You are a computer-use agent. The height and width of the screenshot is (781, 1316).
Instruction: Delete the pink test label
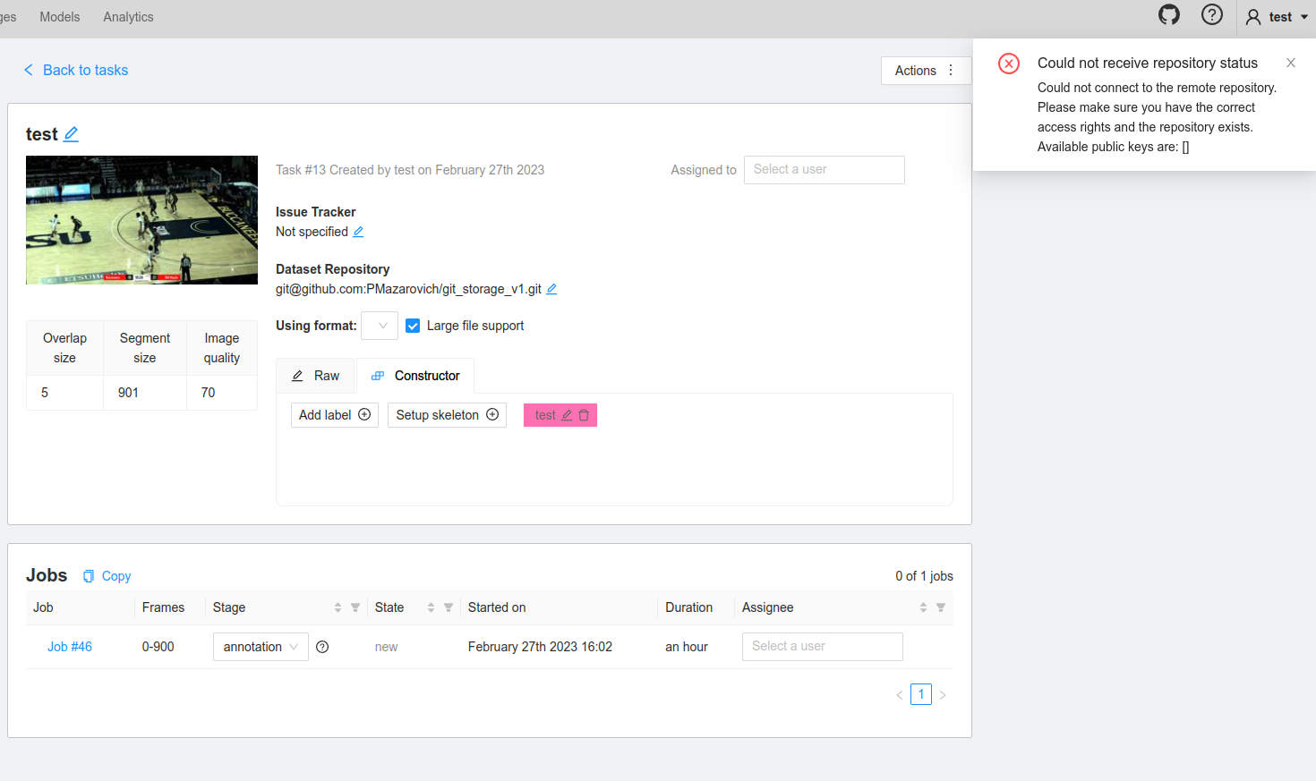click(584, 415)
